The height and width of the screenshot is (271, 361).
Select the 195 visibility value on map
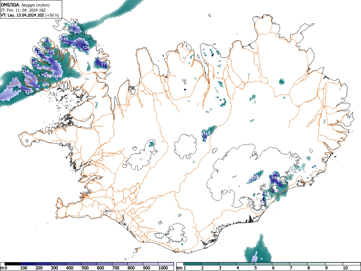pyautogui.click(x=64, y=39)
